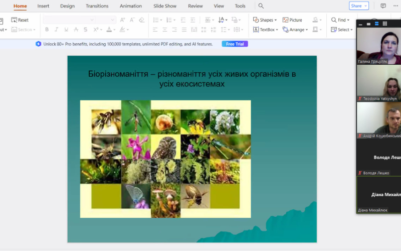The height and width of the screenshot is (251, 401).
Task: Click the numbered list icon
Action: (x=169, y=20)
